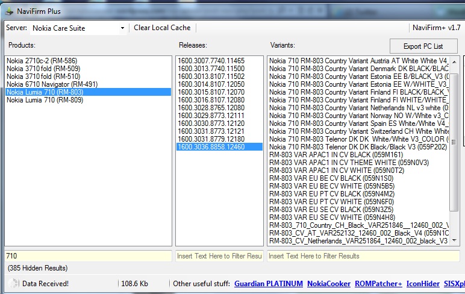This screenshot has width=465, height=294.
Task: Click the 108.6 Kb status bar value
Action: (135, 284)
